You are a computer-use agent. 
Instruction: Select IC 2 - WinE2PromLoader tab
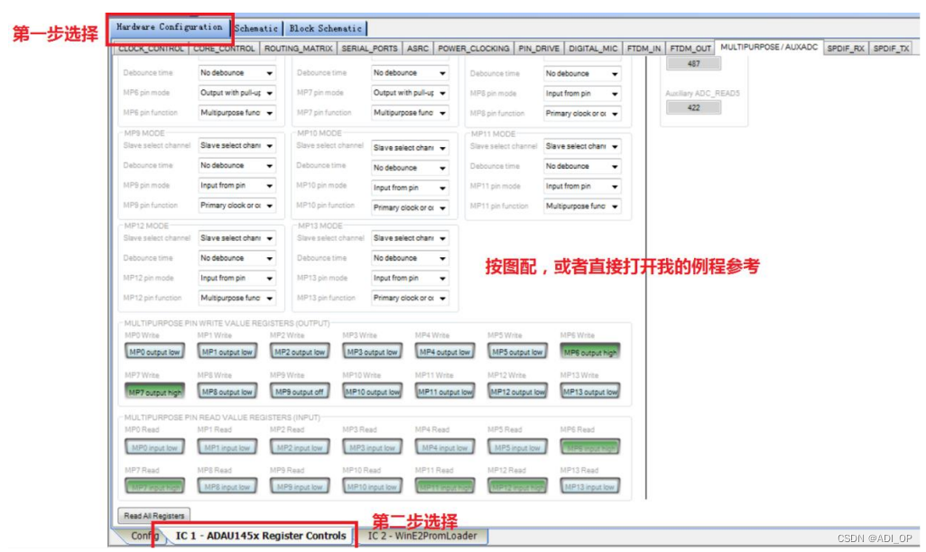422,536
